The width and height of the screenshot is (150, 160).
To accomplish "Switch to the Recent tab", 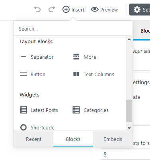I will (33, 139).
